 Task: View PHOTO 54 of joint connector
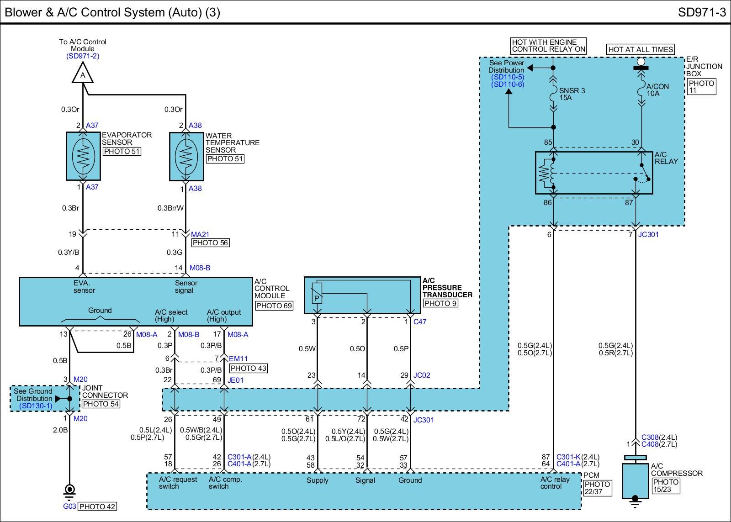click(x=101, y=404)
